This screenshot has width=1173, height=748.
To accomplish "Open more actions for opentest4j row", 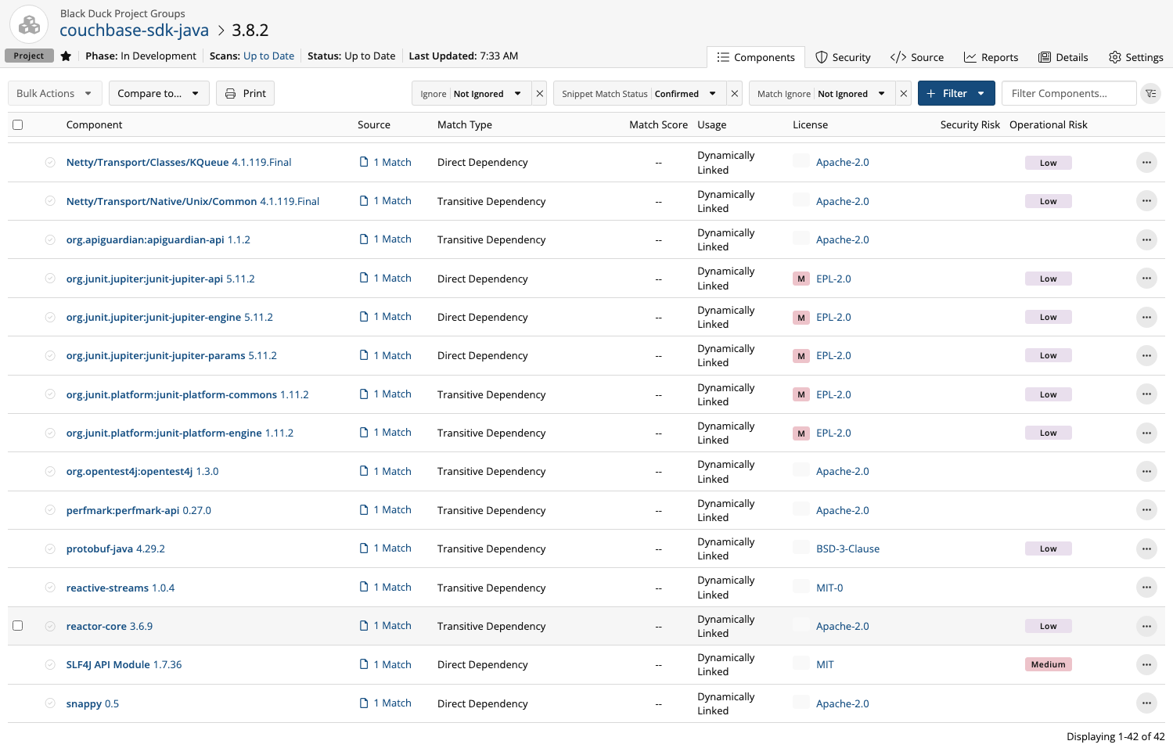I will 1146,472.
